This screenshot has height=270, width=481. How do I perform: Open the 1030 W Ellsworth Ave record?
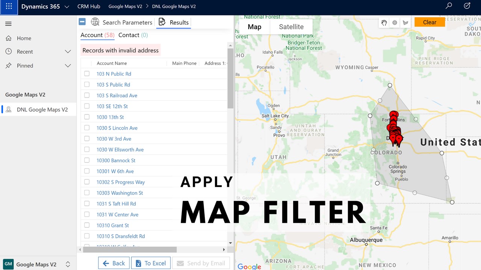120,150
